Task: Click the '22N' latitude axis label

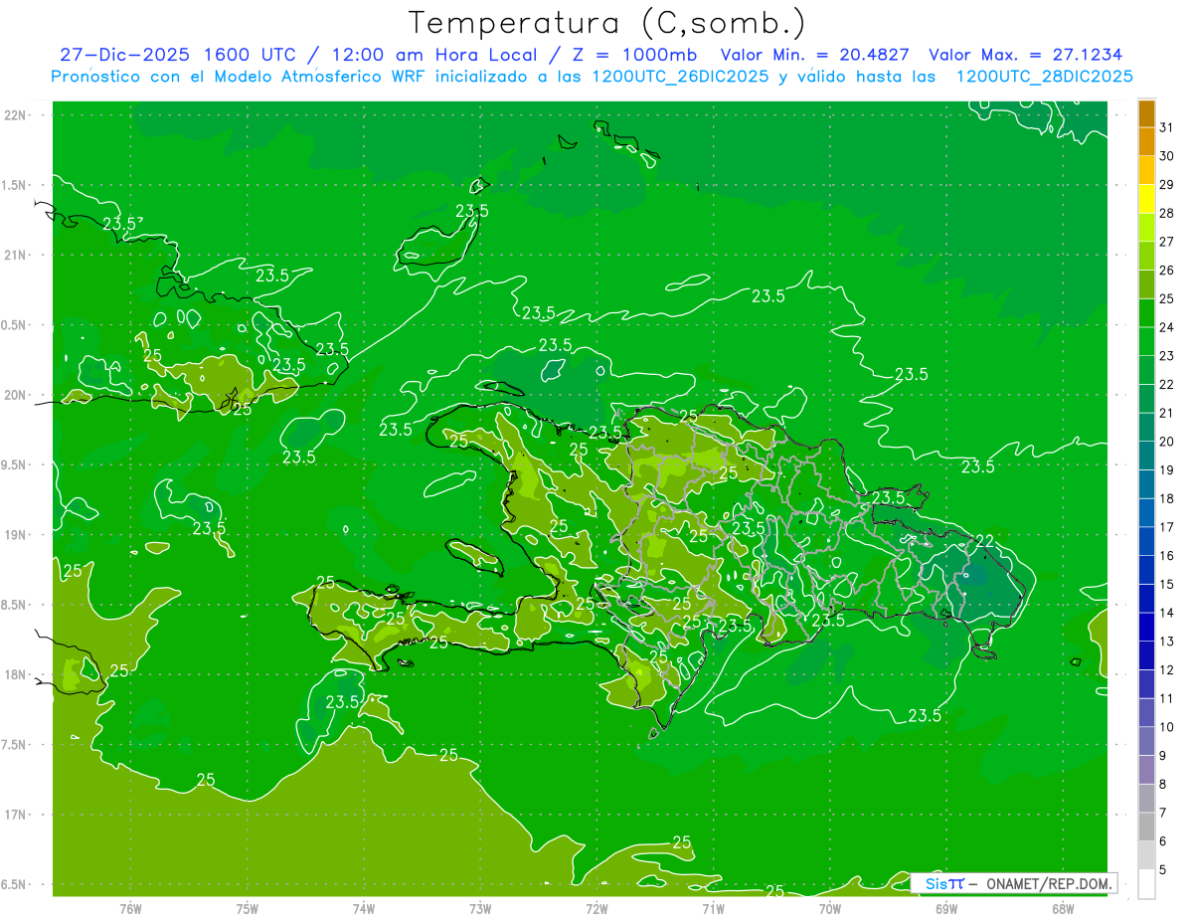Action: coord(14,115)
